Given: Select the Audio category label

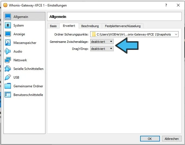Looking at the screenshot, I should click(x=18, y=51).
